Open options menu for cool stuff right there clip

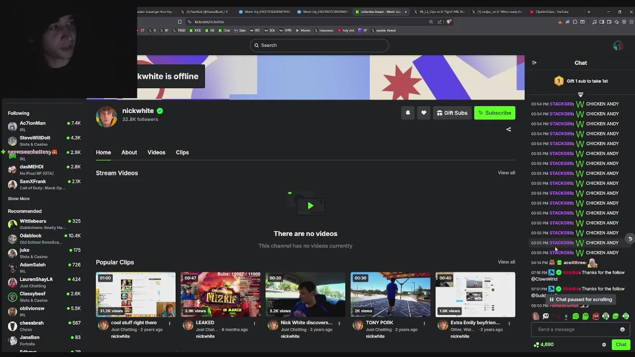click(170, 323)
